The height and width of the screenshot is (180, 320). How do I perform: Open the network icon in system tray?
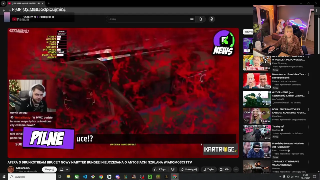288,177
